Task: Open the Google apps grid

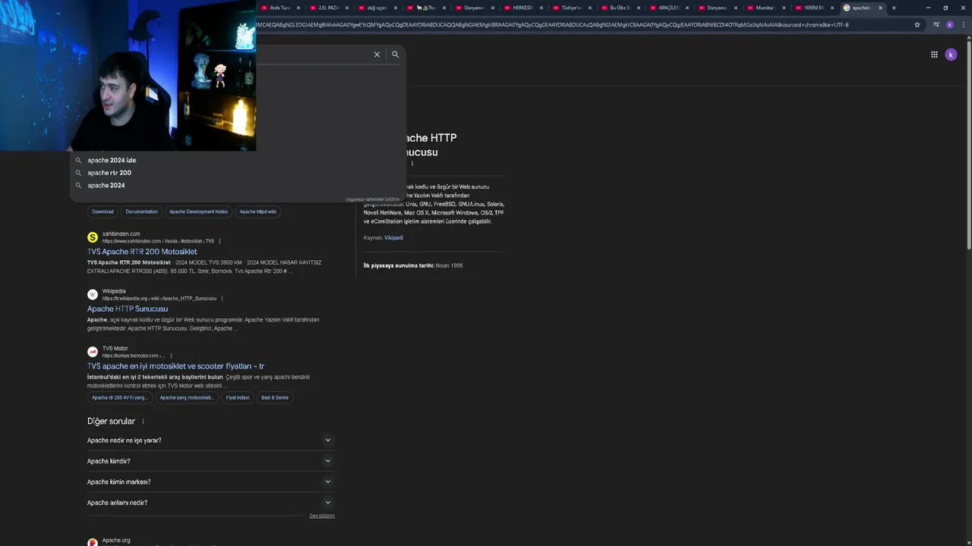Action: coord(934,55)
